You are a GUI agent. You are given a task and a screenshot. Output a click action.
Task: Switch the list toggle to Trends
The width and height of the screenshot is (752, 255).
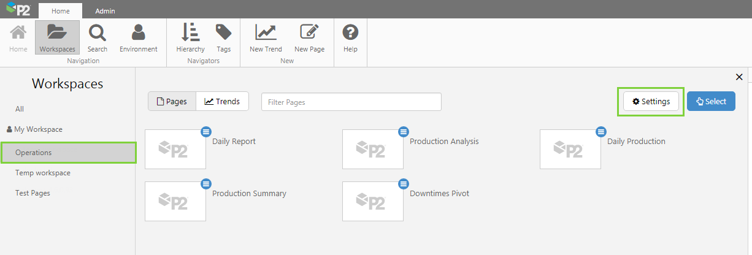[222, 102]
